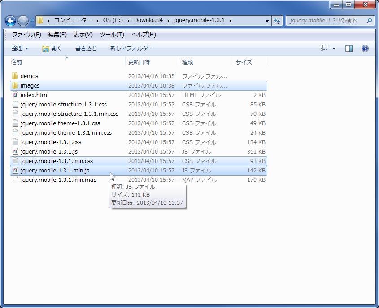
Task: Expand arrow after OS (C:) in breadcrumb
Action: click(129, 21)
